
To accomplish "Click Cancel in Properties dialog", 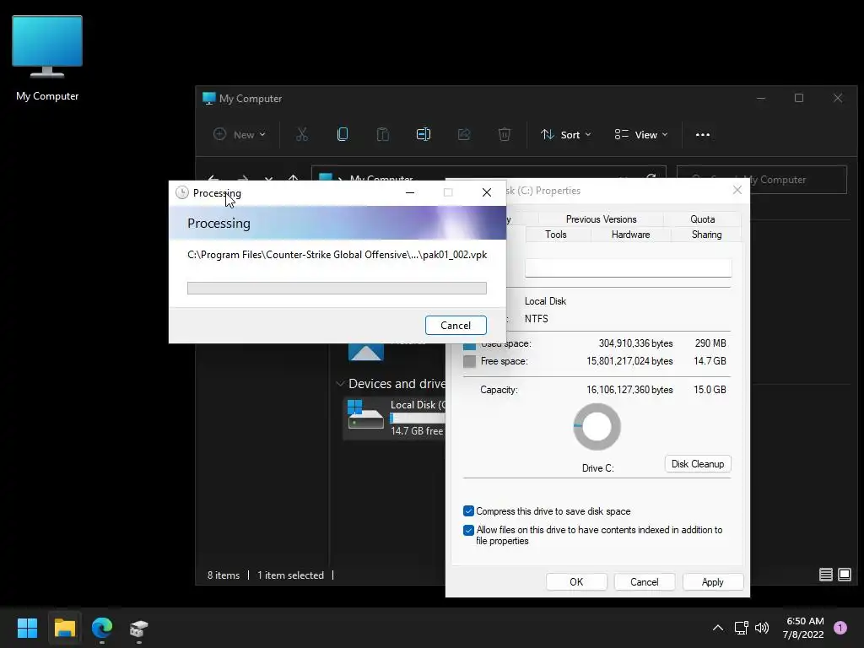I will tap(644, 582).
